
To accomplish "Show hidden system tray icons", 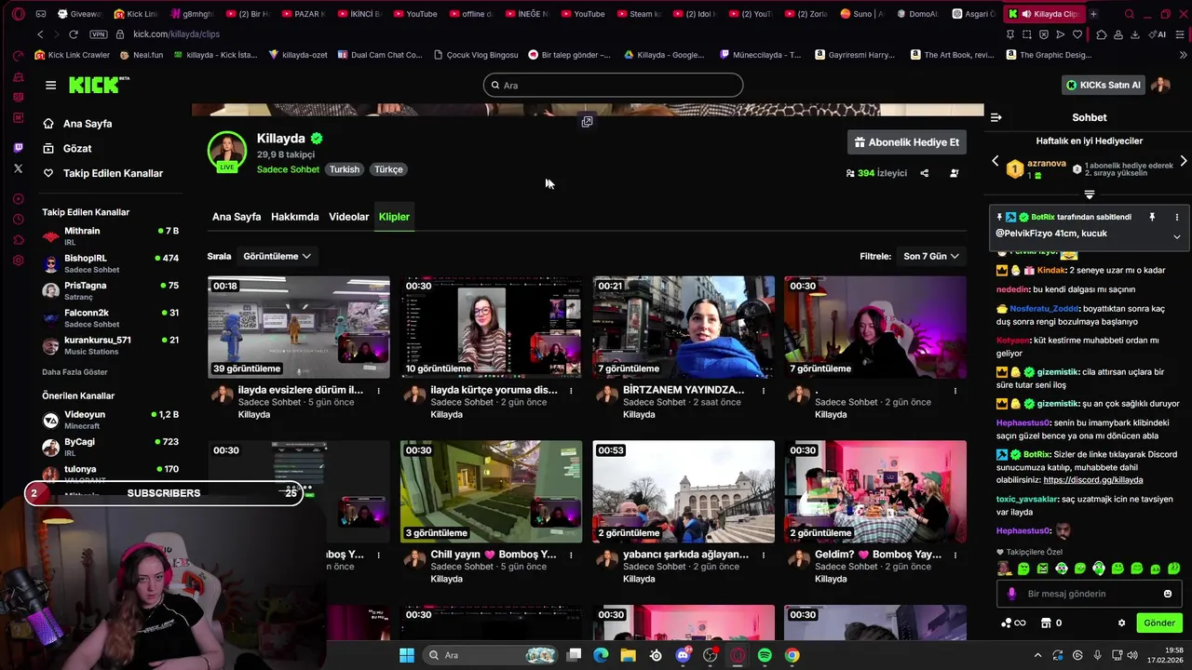I will pyautogui.click(x=1037, y=655).
